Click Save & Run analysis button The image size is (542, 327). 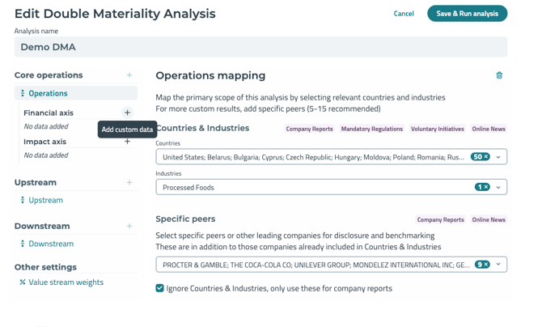(x=467, y=14)
